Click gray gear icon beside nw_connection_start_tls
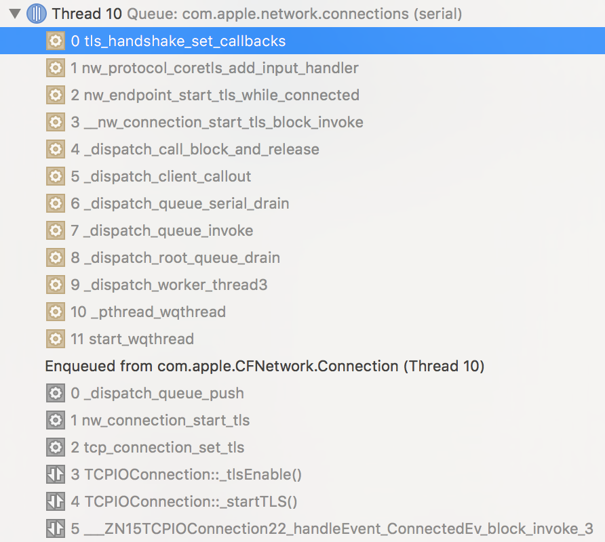Image resolution: width=605 pixels, height=542 pixels. click(x=55, y=420)
